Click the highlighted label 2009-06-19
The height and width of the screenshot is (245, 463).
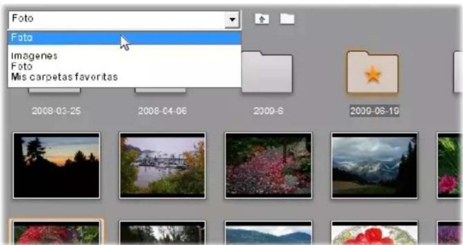(x=375, y=111)
